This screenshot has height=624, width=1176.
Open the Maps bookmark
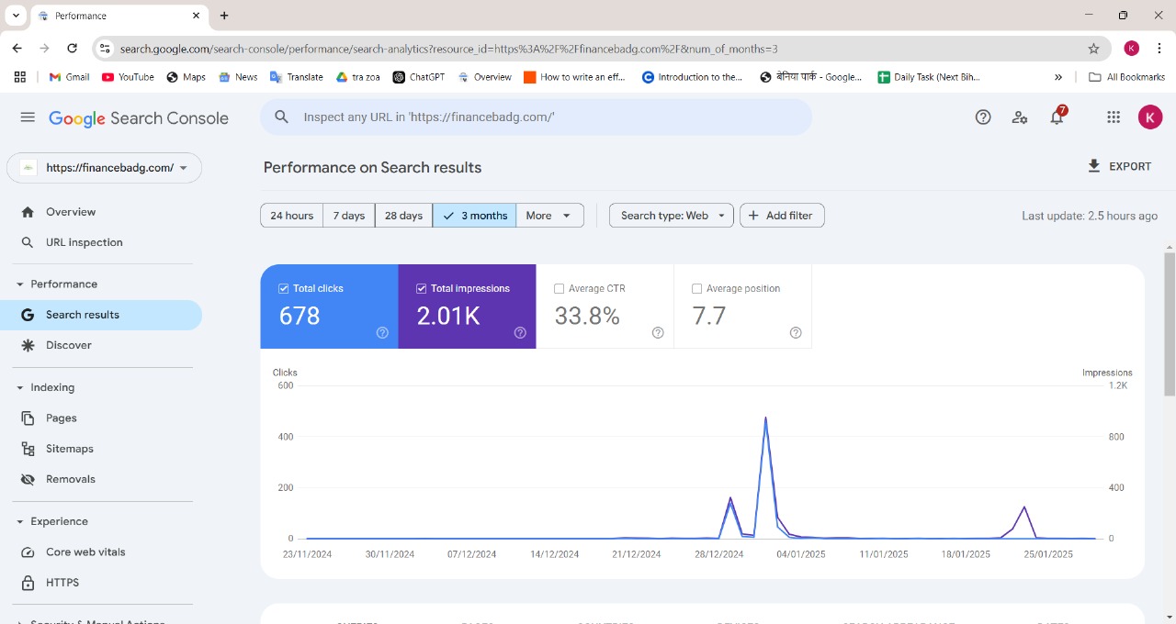click(186, 77)
